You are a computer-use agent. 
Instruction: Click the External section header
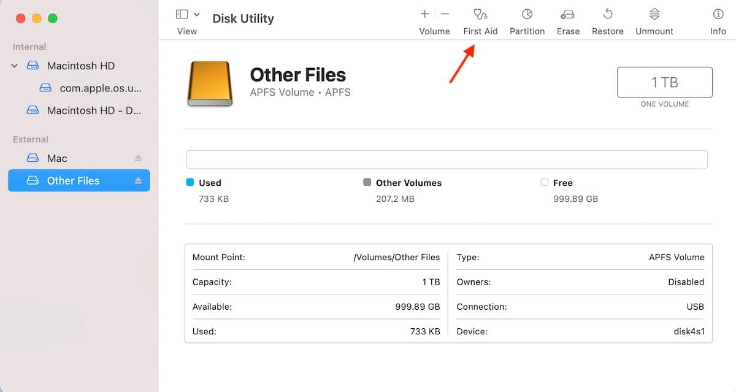31,139
